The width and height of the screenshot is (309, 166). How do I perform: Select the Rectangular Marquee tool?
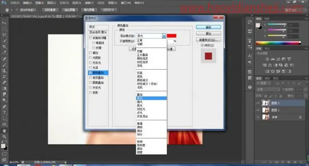point(4,29)
